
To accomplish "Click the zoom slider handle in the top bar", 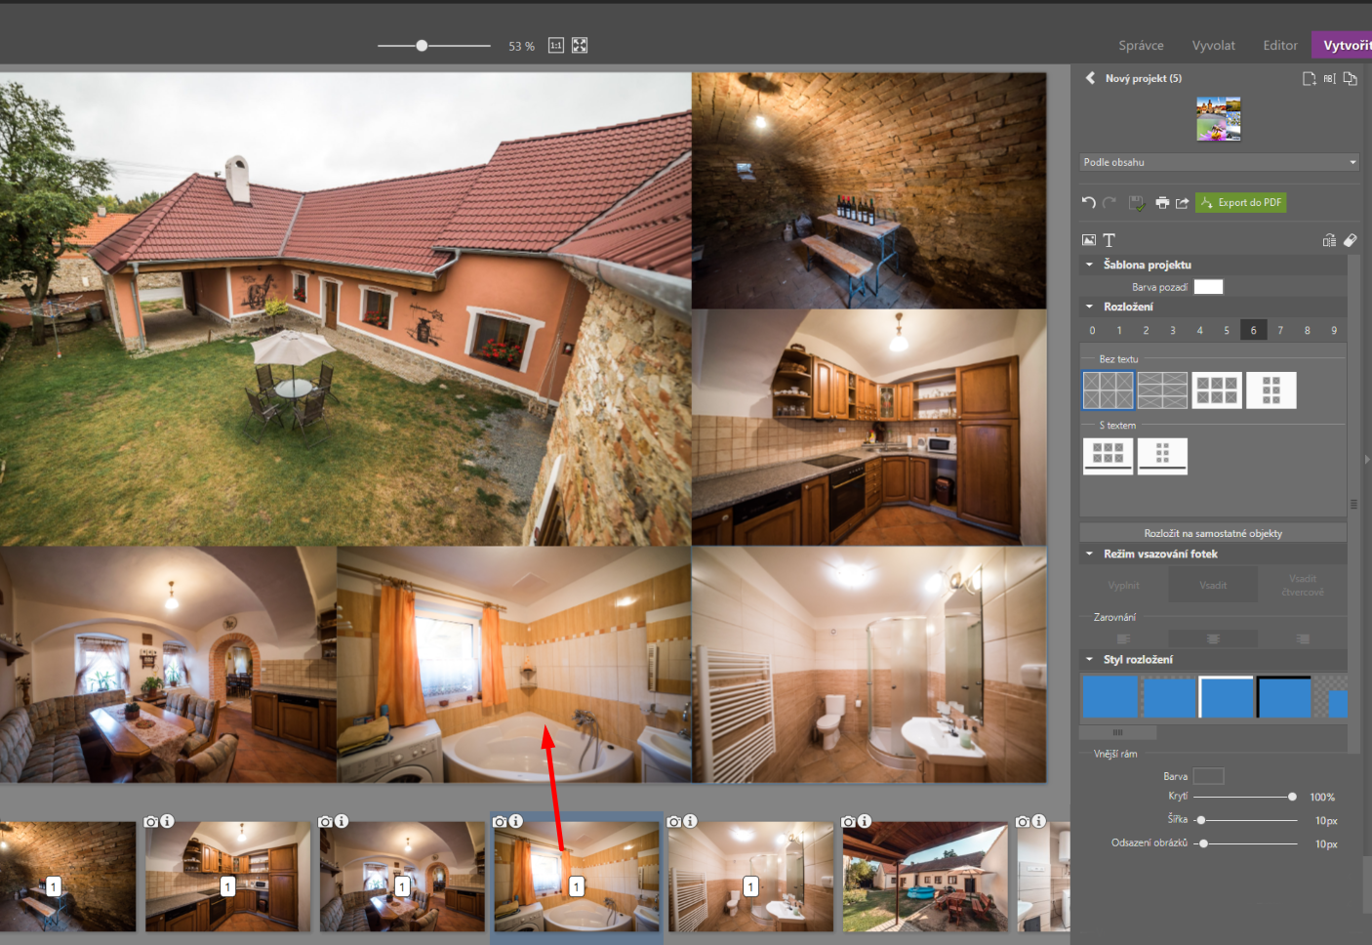I will coord(422,45).
